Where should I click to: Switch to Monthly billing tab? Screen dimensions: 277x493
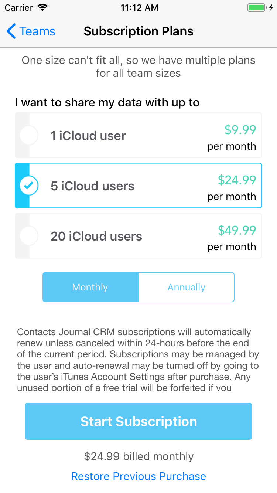tap(90, 287)
